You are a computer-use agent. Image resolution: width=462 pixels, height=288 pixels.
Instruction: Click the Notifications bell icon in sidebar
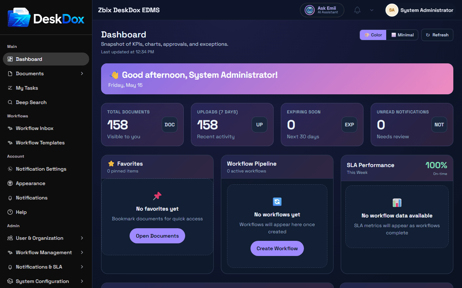pyautogui.click(x=10, y=198)
